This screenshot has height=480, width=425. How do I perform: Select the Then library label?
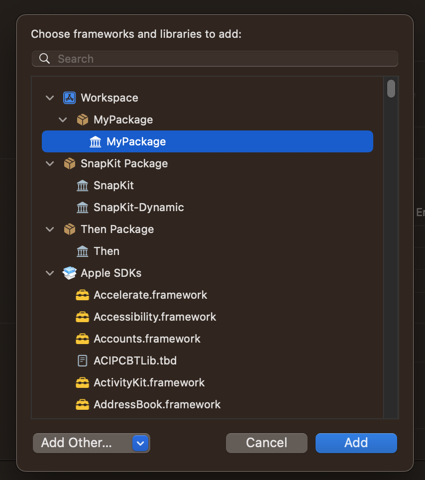tap(106, 251)
